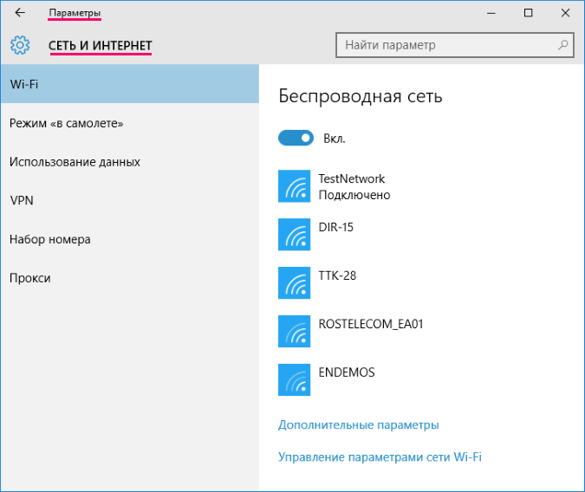The image size is (585, 492).
Task: Open Режим «в самолете» section
Action: point(67,124)
